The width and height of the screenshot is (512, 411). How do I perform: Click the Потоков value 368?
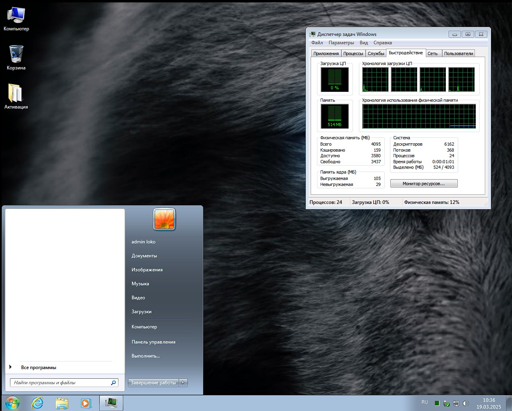[x=451, y=150]
